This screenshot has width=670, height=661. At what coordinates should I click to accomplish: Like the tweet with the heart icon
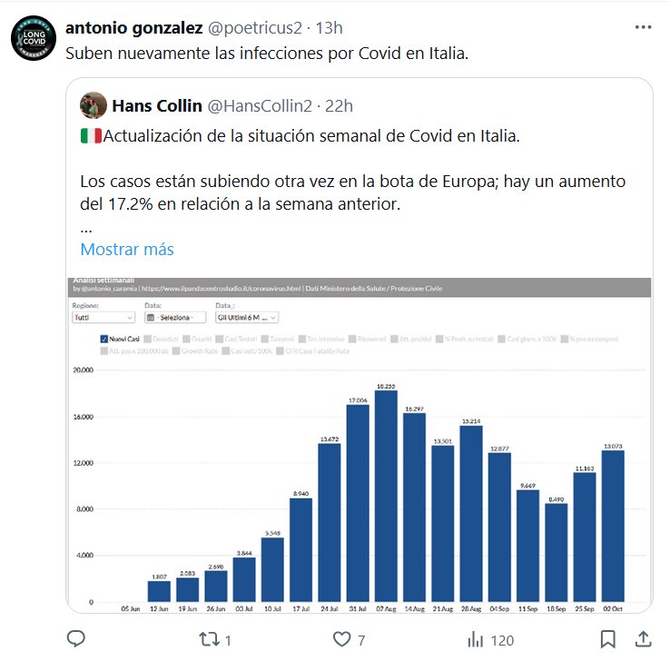pos(341,639)
